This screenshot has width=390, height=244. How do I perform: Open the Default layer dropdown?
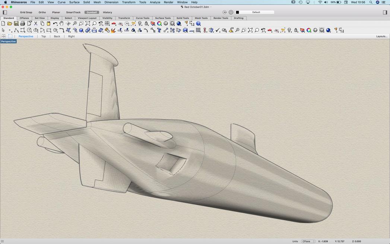[x=256, y=12]
